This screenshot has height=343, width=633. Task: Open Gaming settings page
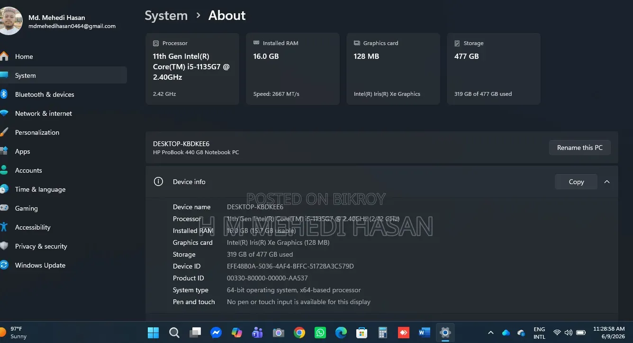pyautogui.click(x=63, y=208)
